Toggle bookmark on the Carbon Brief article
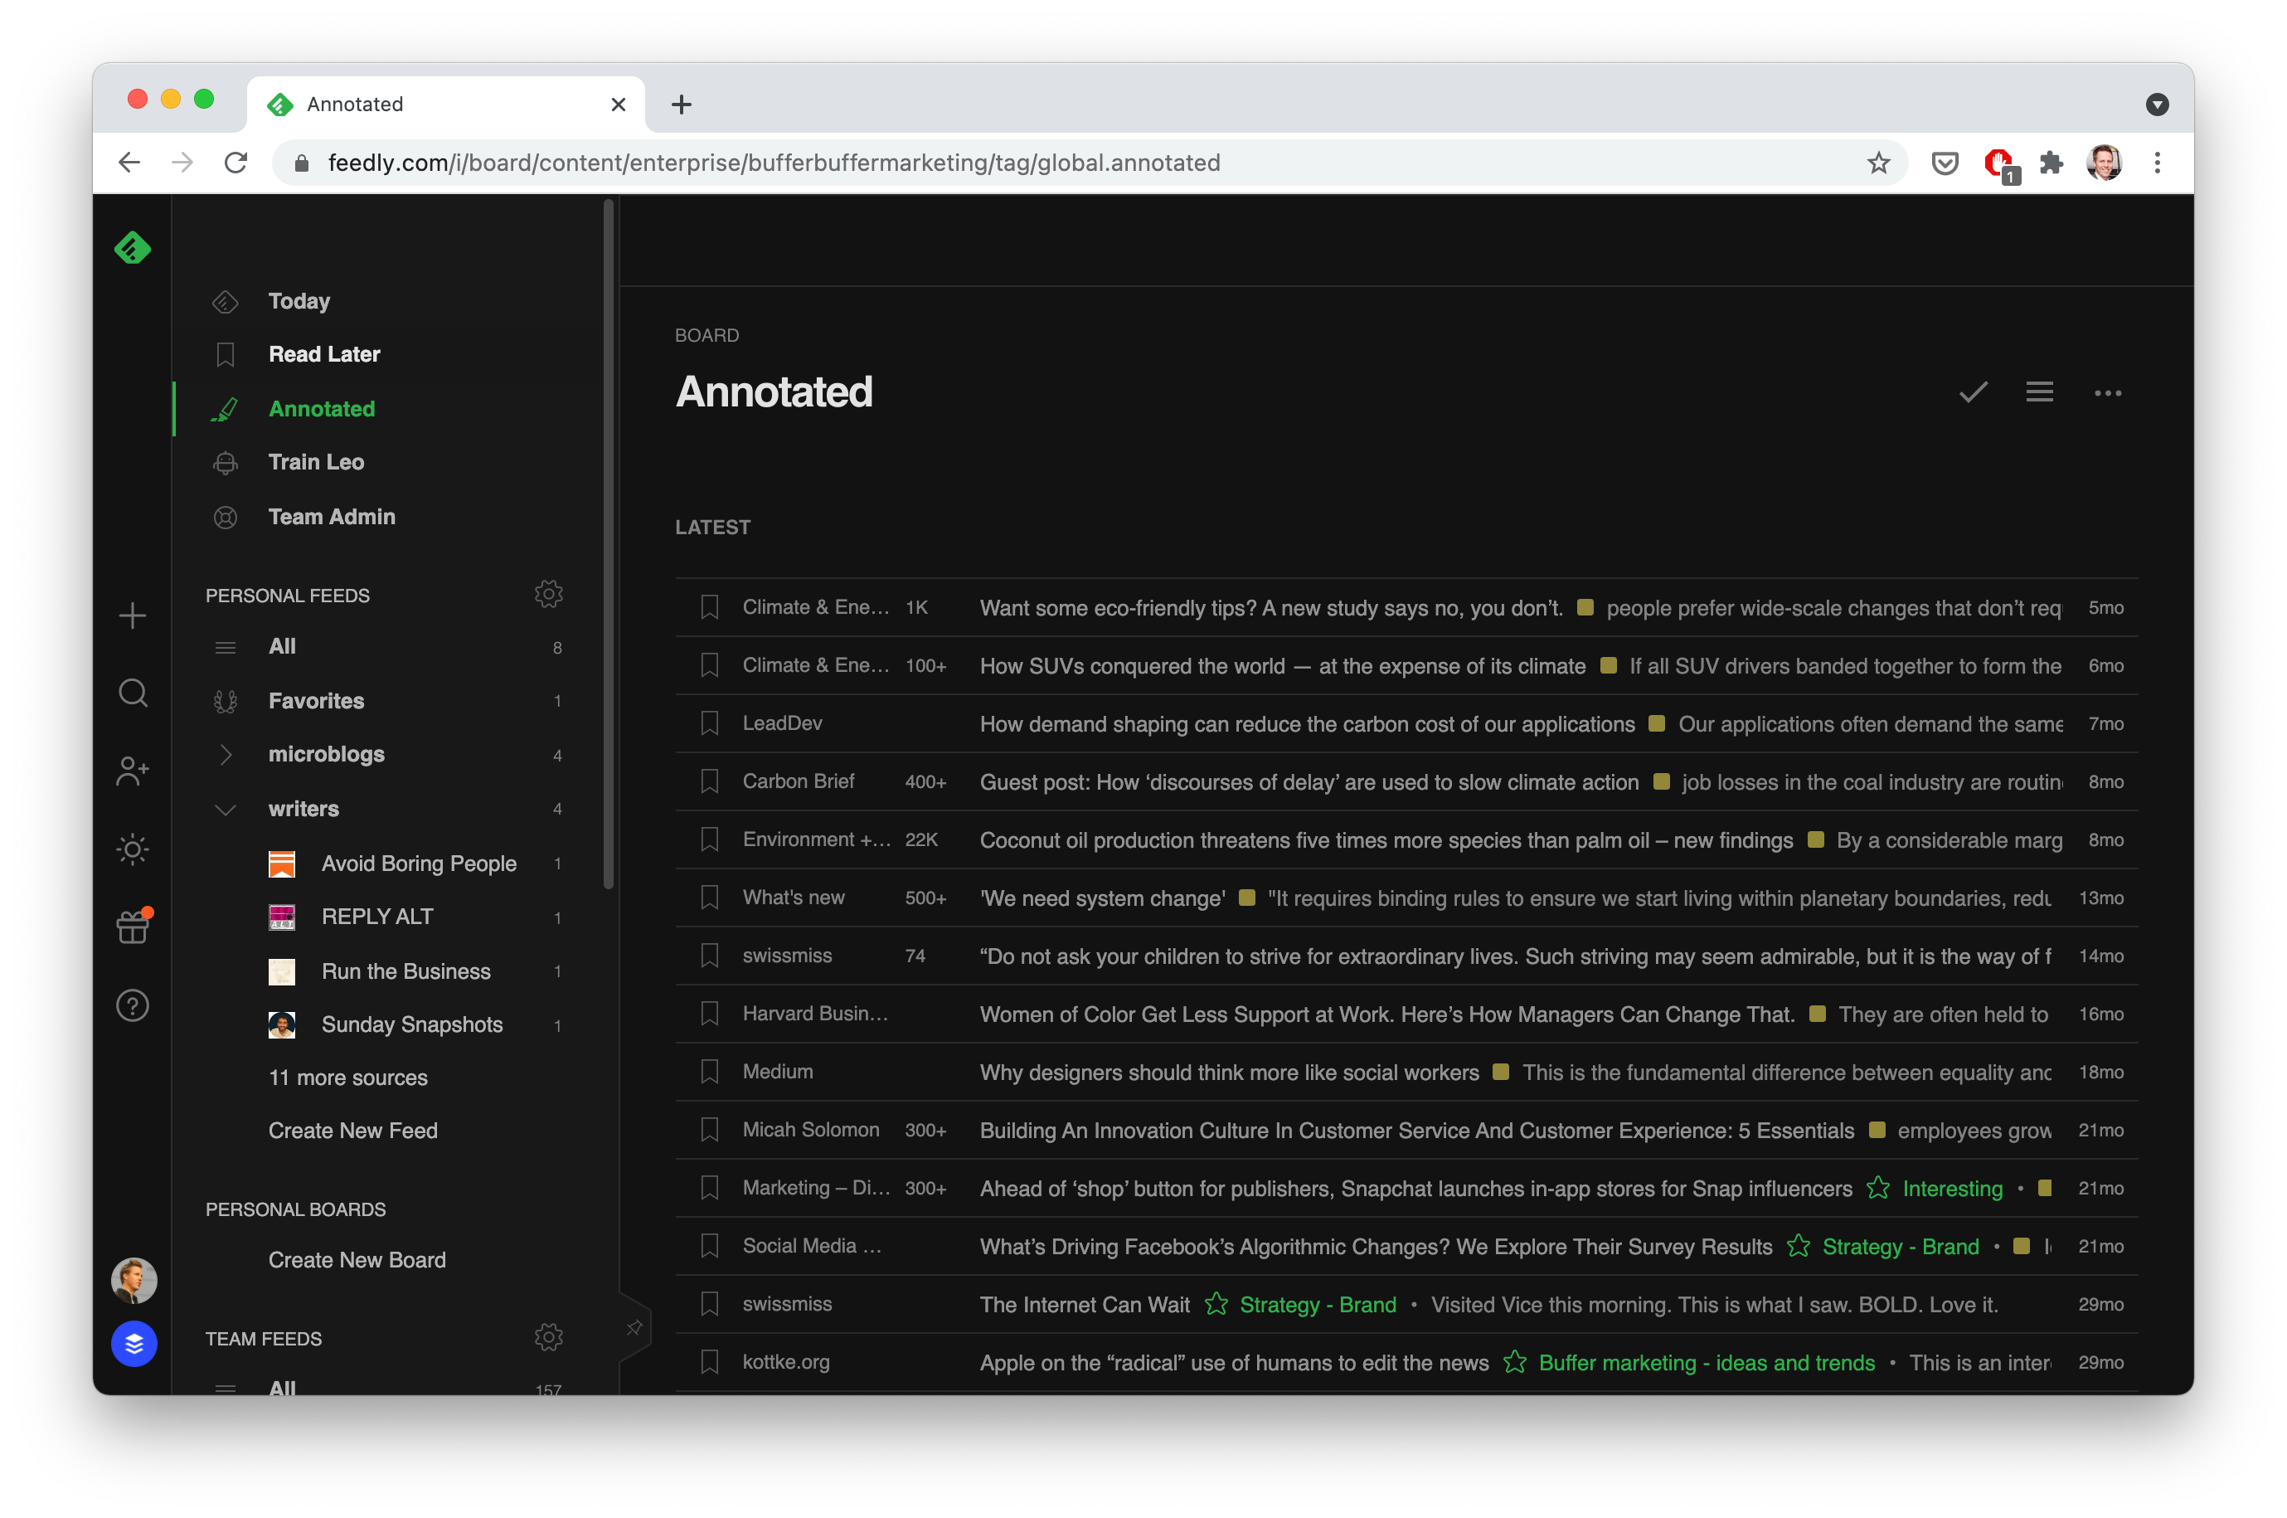Viewport: 2287px width, 1518px height. tap(710, 781)
